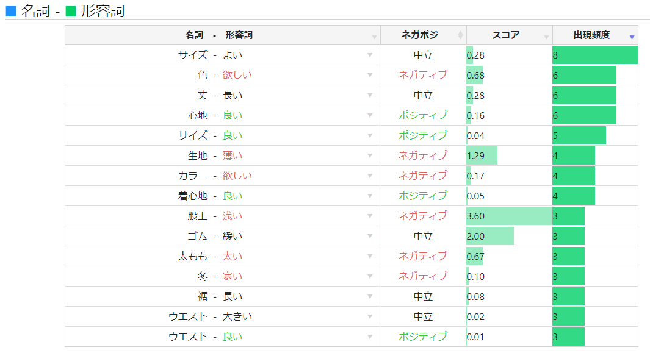Screen dimensions: 650x353
Task: Open dropdown for ウエスト - 大きい row
Action: [x=369, y=316]
